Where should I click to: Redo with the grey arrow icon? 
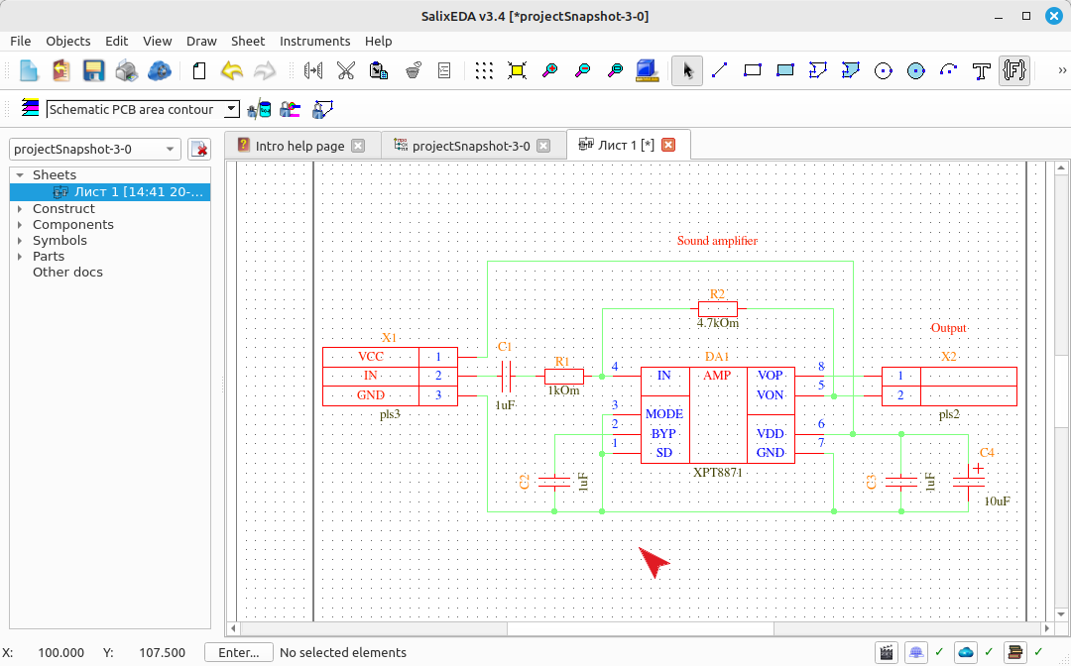tap(265, 70)
